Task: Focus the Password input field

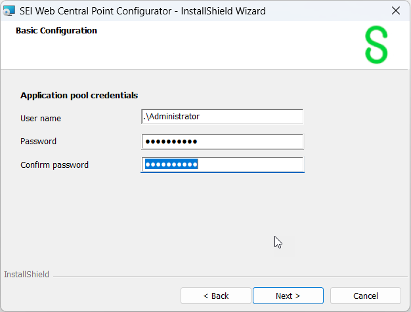Action: pos(222,142)
